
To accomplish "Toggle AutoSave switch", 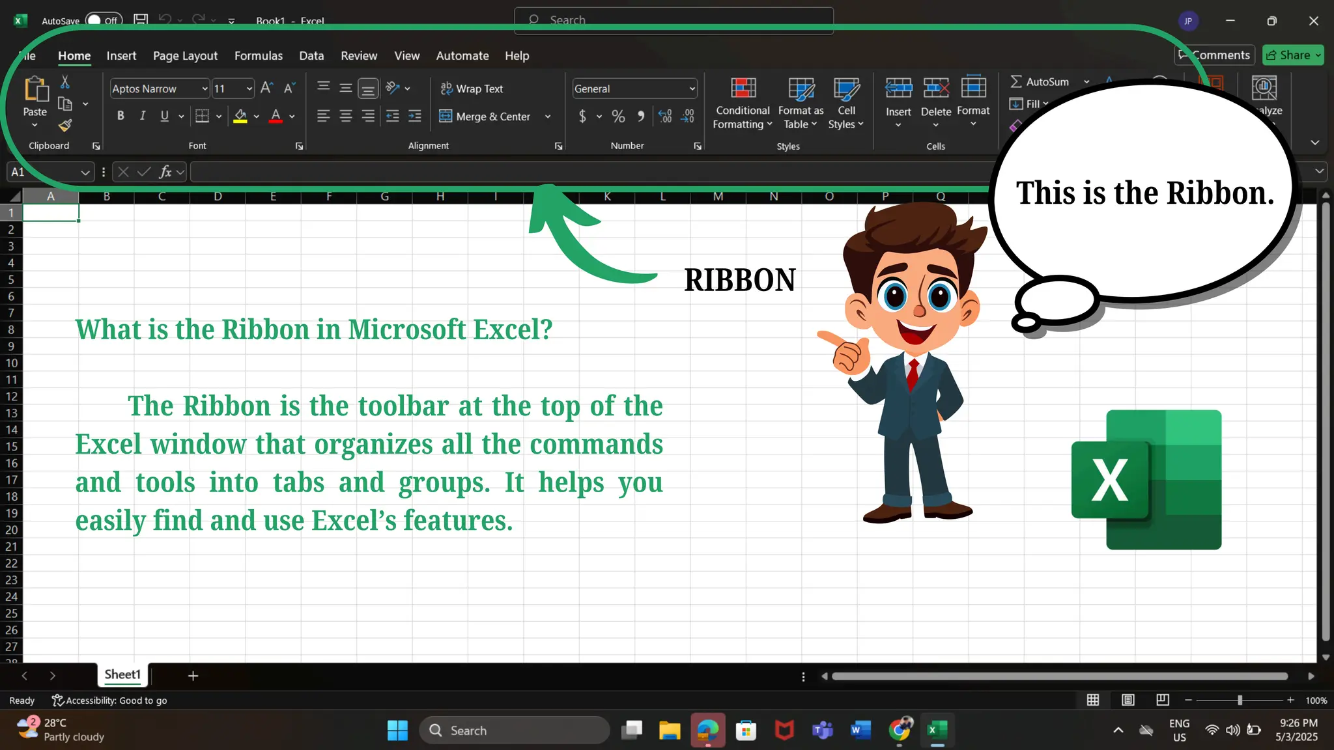I will tap(104, 20).
